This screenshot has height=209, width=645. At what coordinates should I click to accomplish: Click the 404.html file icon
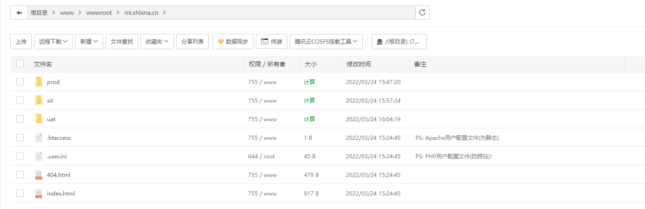point(39,175)
